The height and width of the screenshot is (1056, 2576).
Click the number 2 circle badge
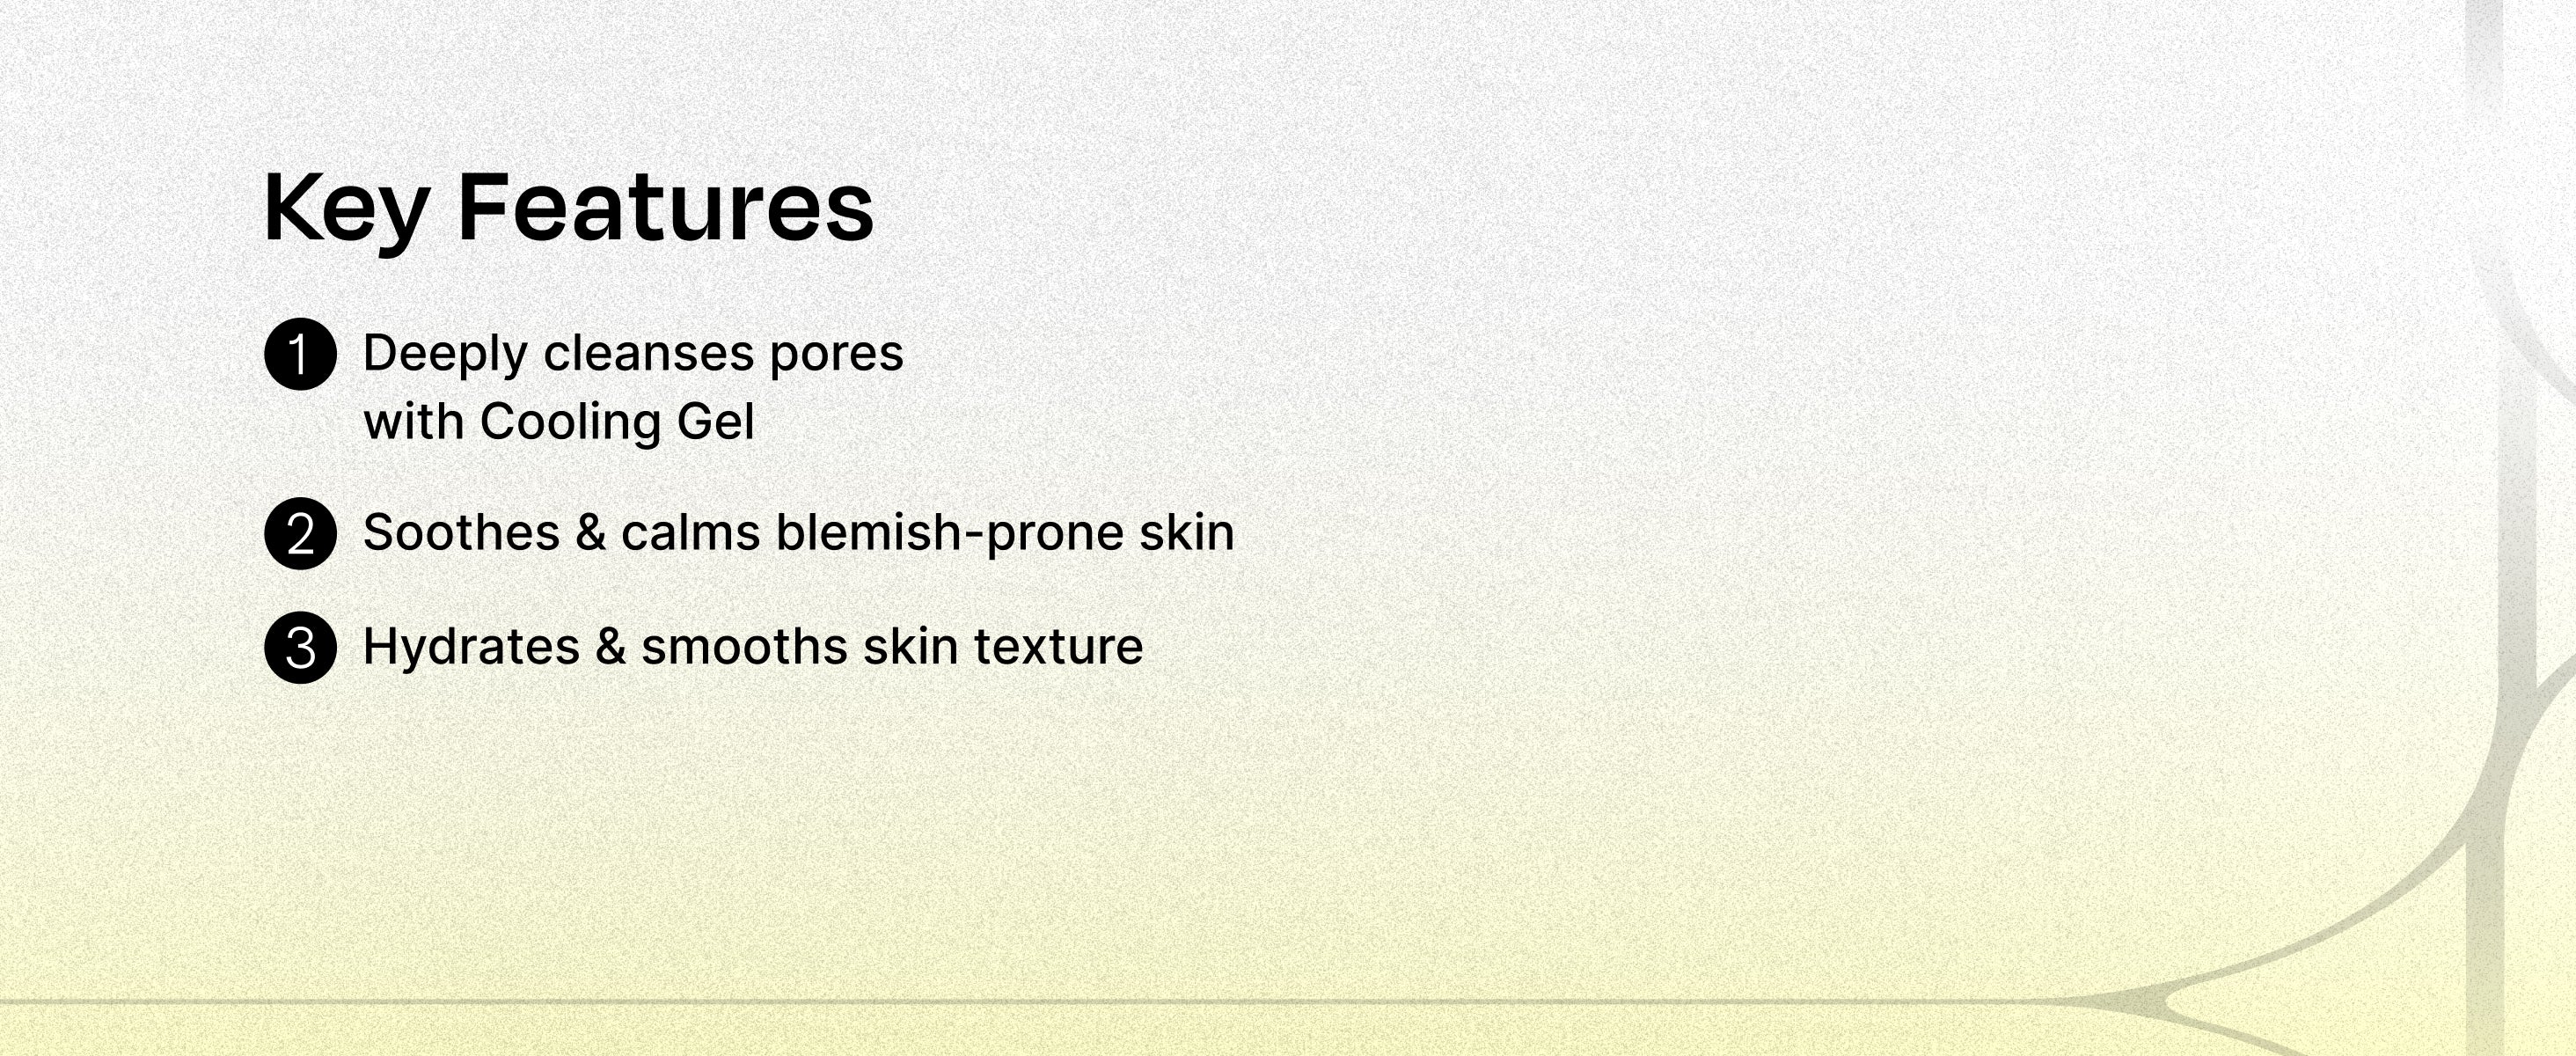[x=300, y=533]
